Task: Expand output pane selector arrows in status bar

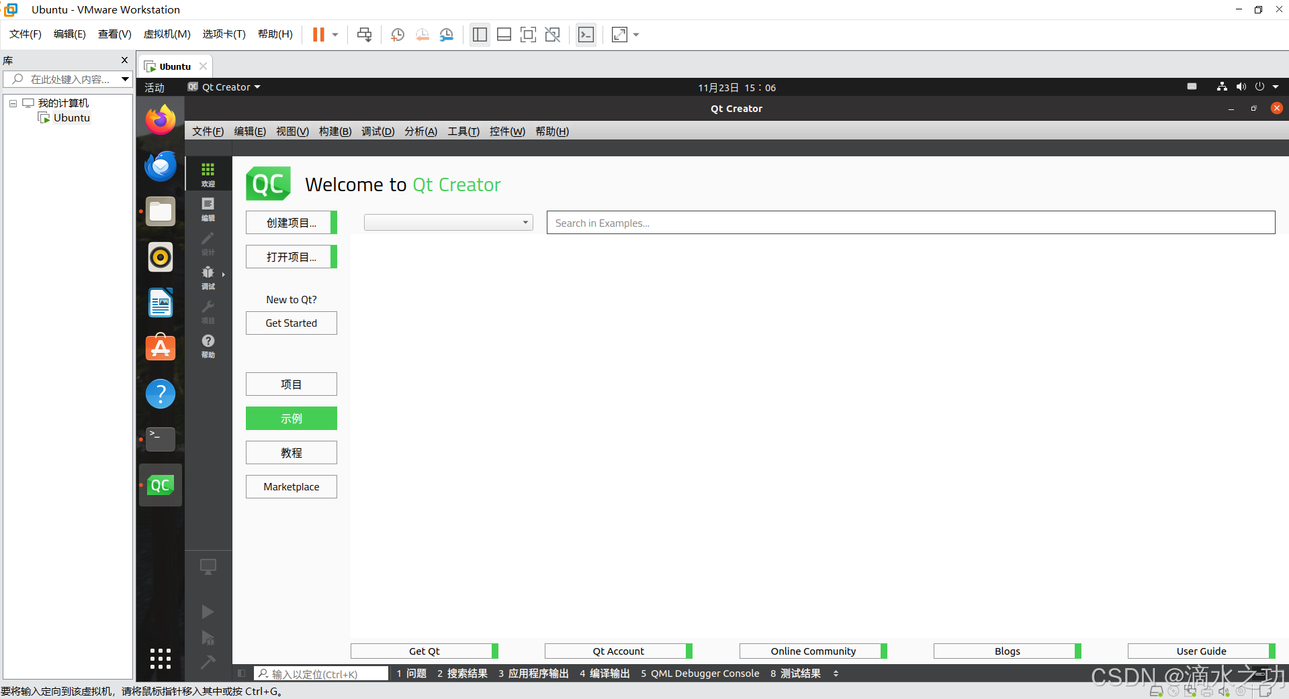Action: point(836,674)
